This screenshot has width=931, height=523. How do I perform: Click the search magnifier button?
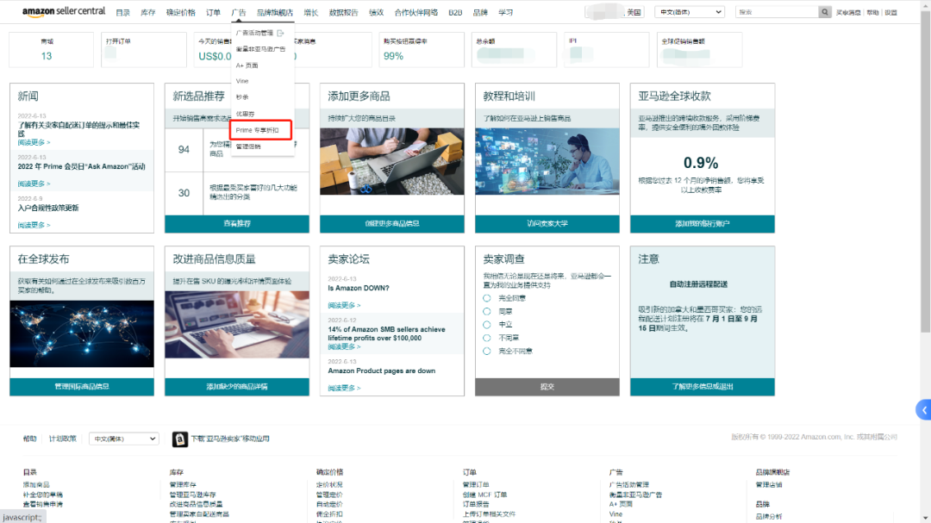(825, 12)
